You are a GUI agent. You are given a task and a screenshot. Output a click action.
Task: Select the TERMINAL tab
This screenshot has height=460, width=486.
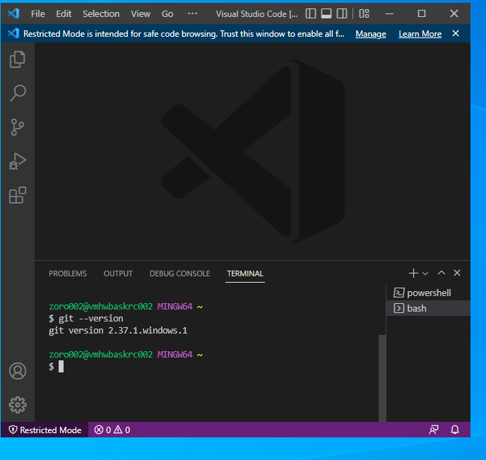245,273
